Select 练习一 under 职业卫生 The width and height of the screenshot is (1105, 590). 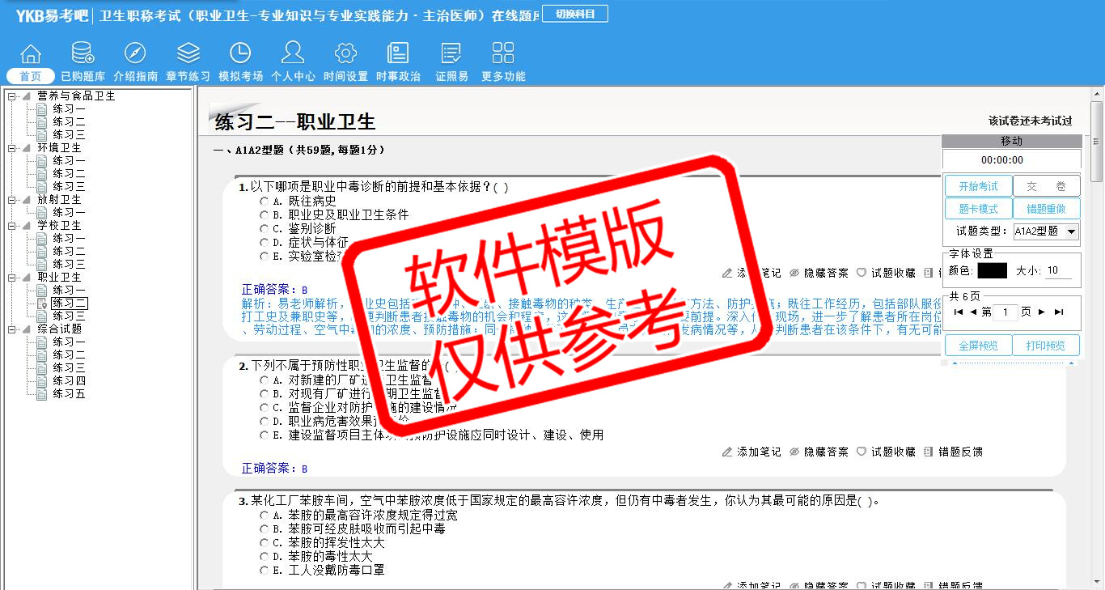pyautogui.click(x=69, y=290)
